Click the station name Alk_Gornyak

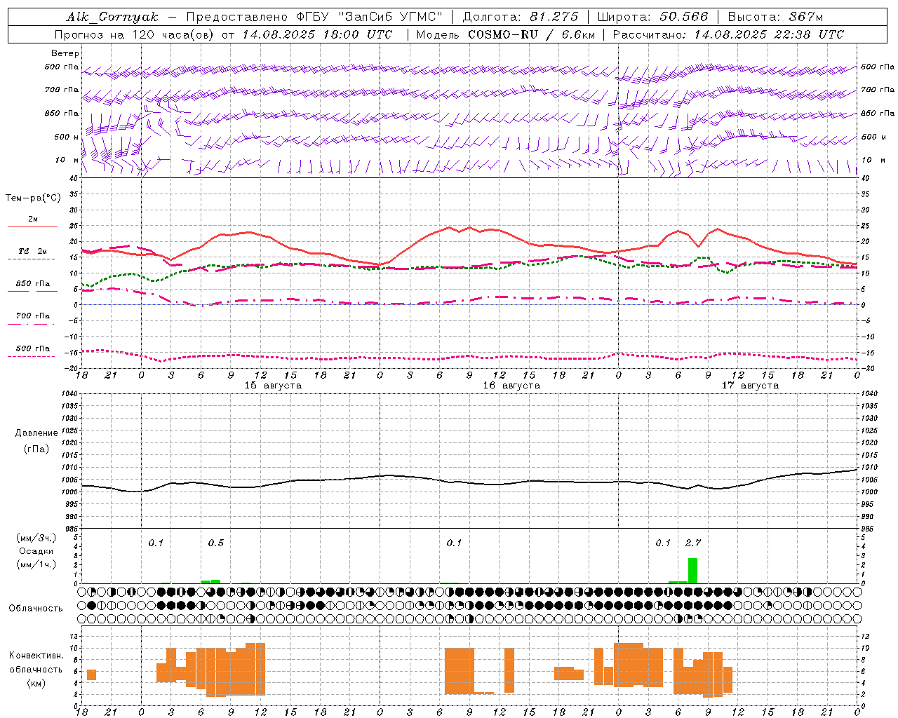click(112, 17)
